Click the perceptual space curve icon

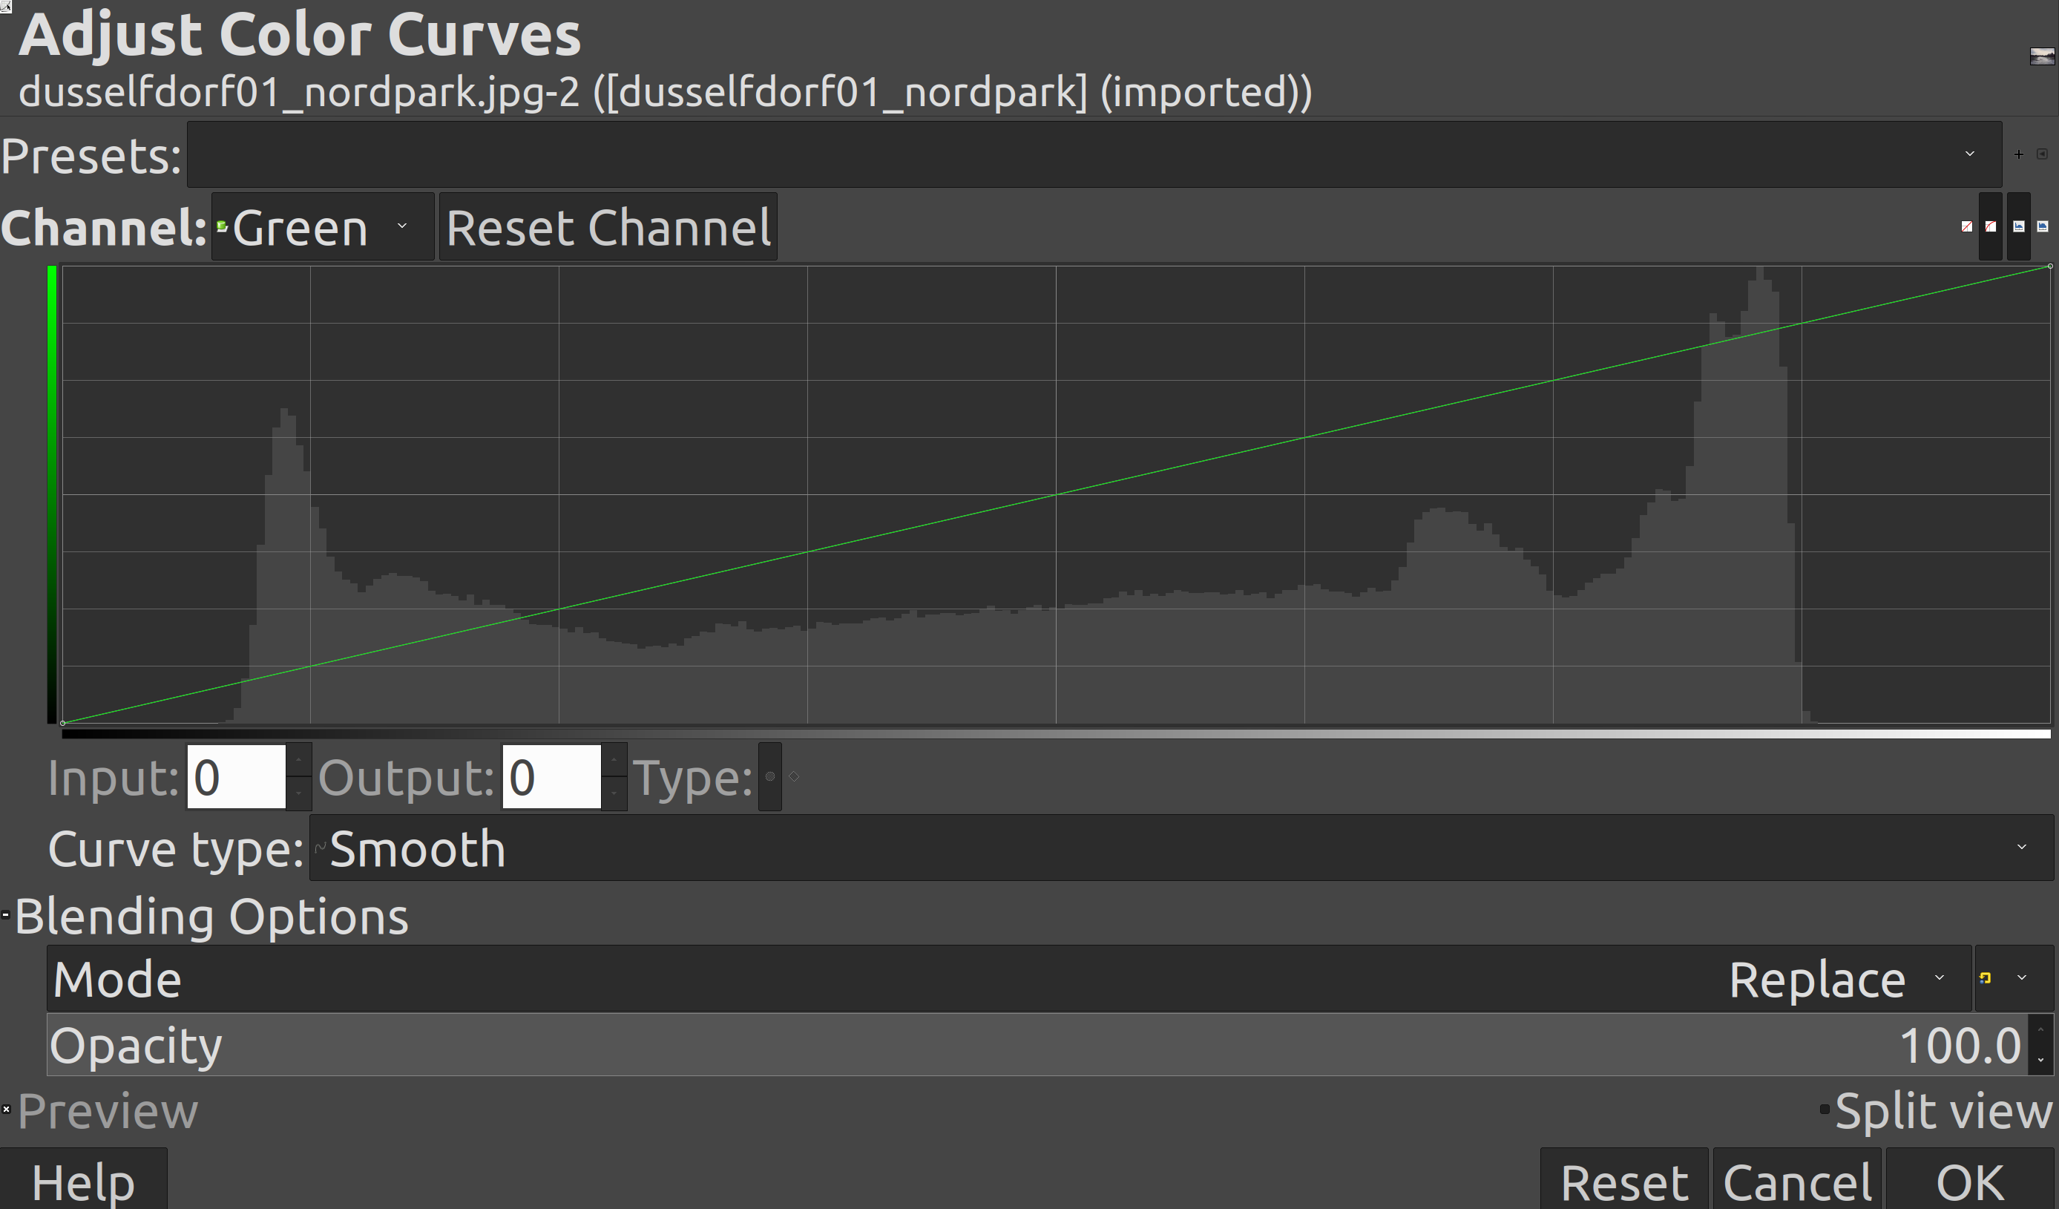tap(1990, 226)
